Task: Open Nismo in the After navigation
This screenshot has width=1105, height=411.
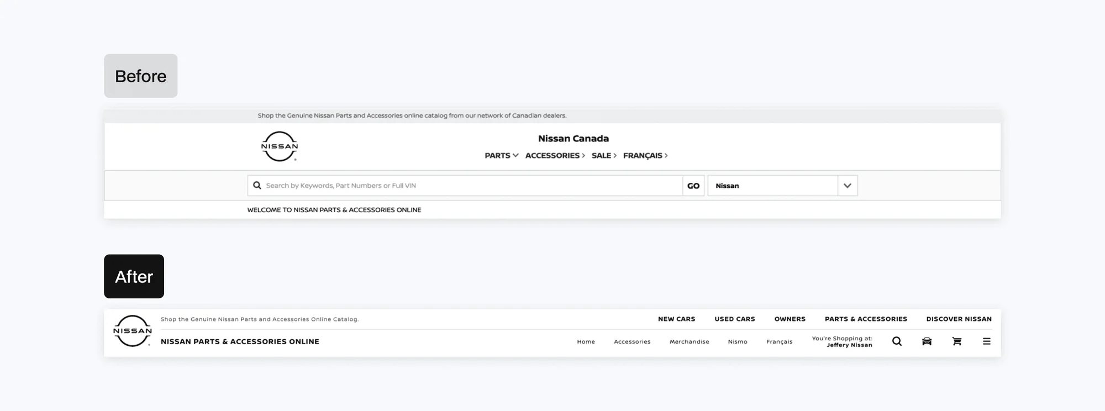Action: 738,342
